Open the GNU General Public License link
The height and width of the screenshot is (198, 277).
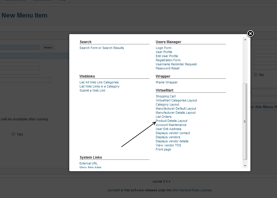pyautogui.click(x=192, y=190)
